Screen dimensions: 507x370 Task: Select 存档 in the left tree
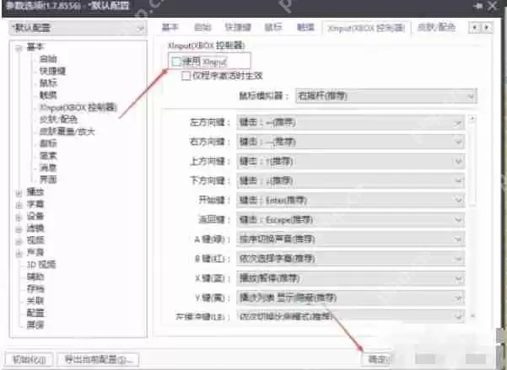[x=35, y=289]
